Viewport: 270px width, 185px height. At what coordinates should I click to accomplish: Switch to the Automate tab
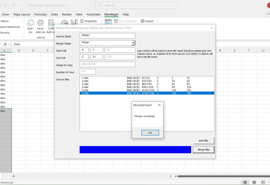pyautogui.click(x=93, y=14)
